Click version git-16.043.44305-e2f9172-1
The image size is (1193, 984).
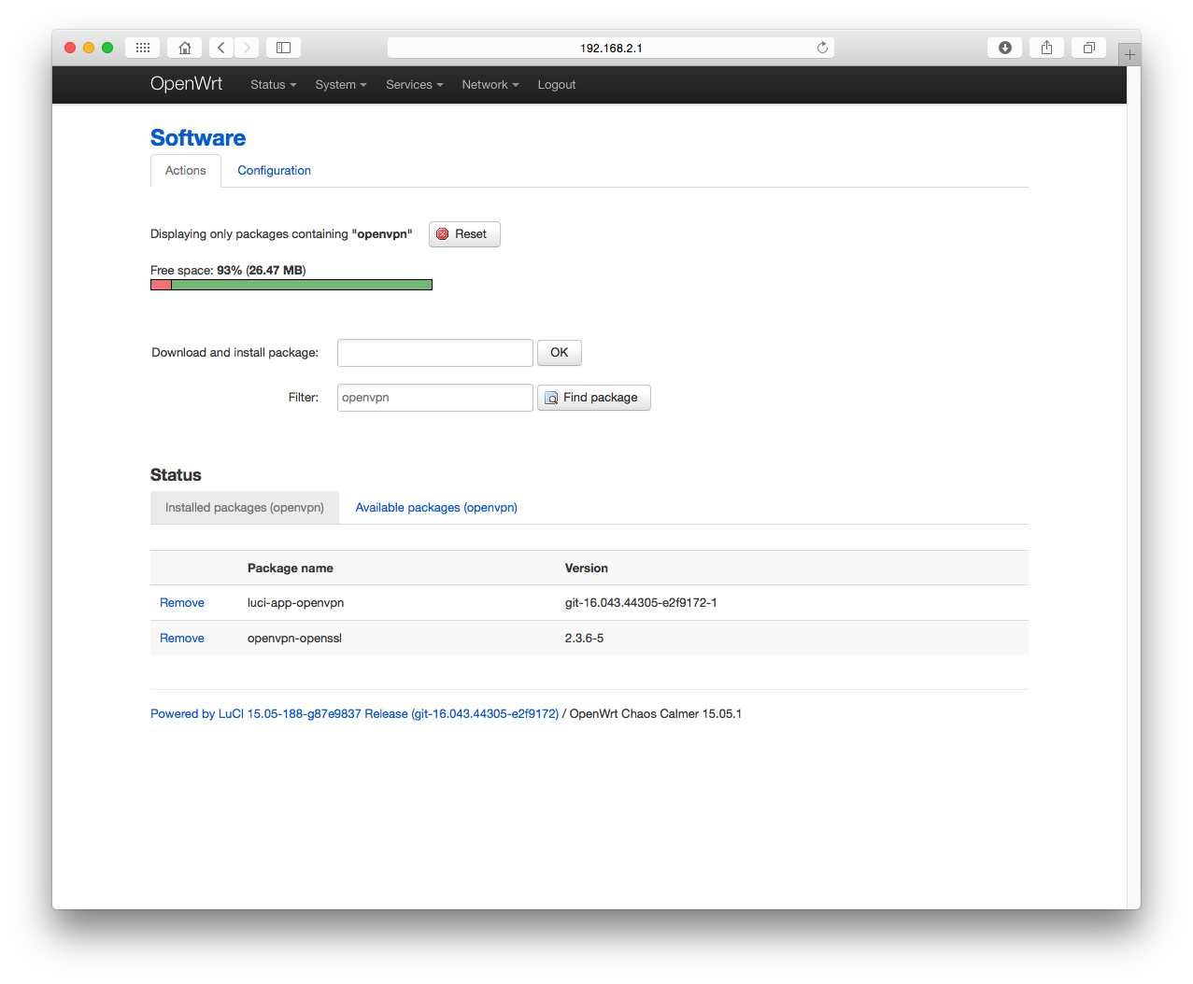pos(641,603)
